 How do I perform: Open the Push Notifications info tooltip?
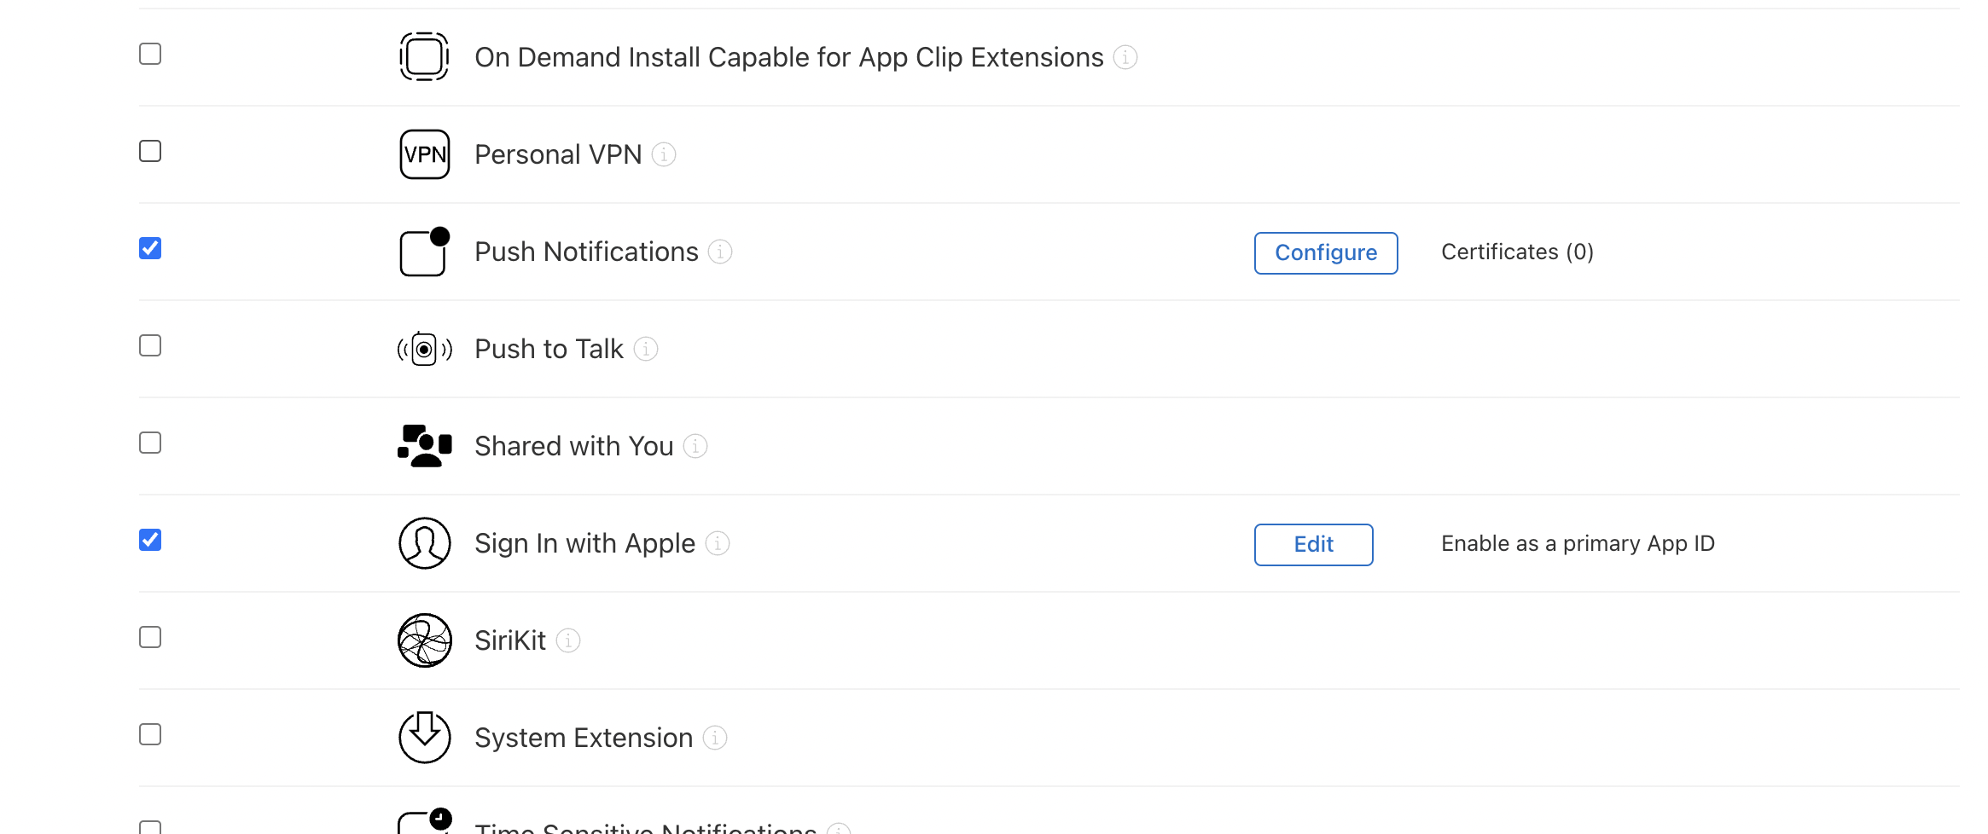719,252
